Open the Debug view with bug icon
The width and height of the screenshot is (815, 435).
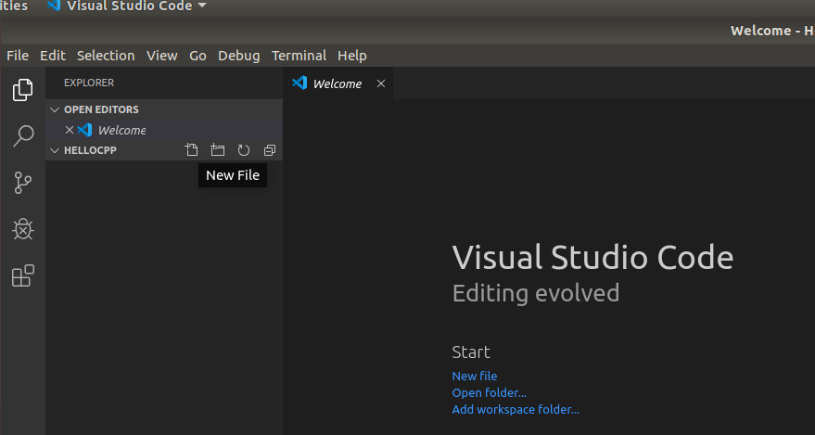pos(22,229)
